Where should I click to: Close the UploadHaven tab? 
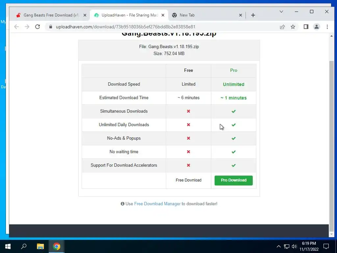(163, 15)
